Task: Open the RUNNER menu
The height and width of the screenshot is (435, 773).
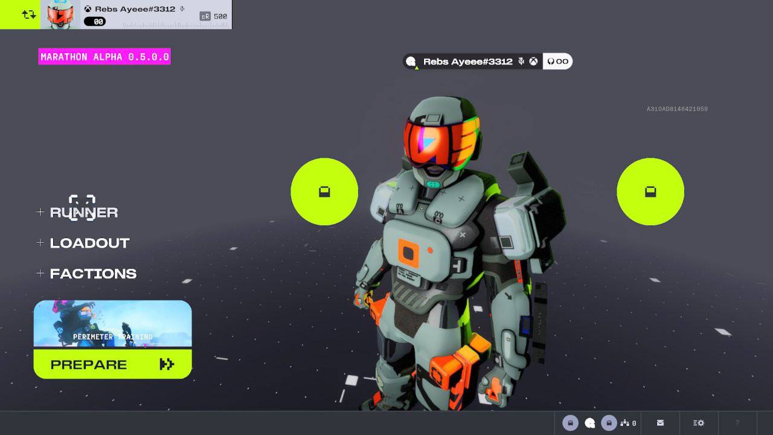Action: click(84, 212)
